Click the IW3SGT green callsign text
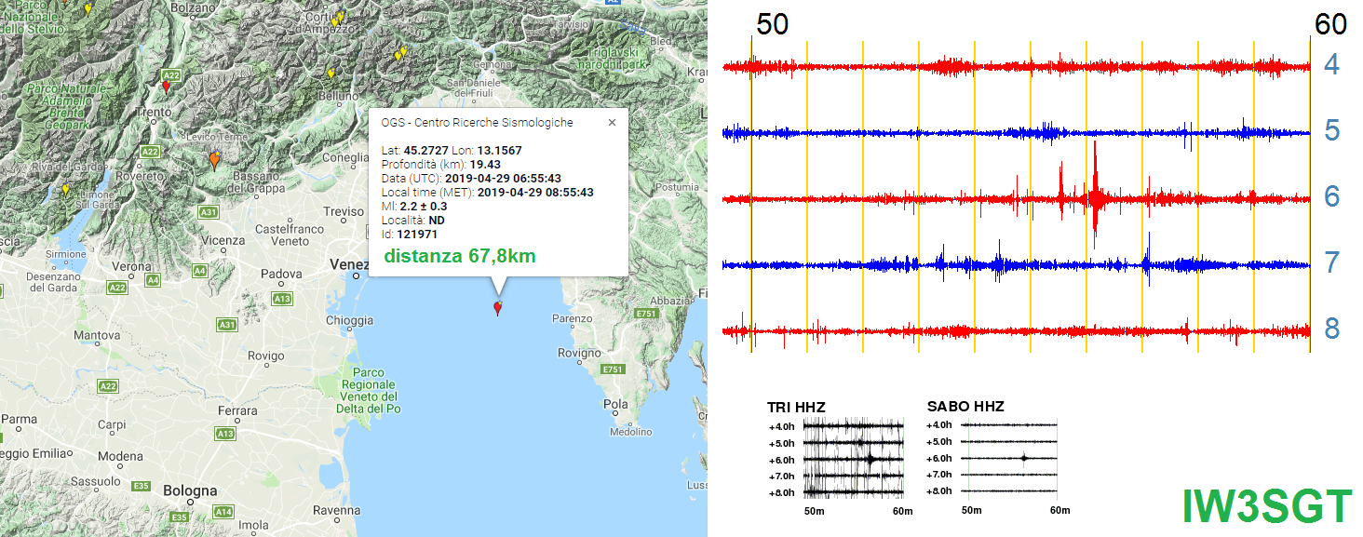This screenshot has height=537, width=1363. [x=1267, y=507]
